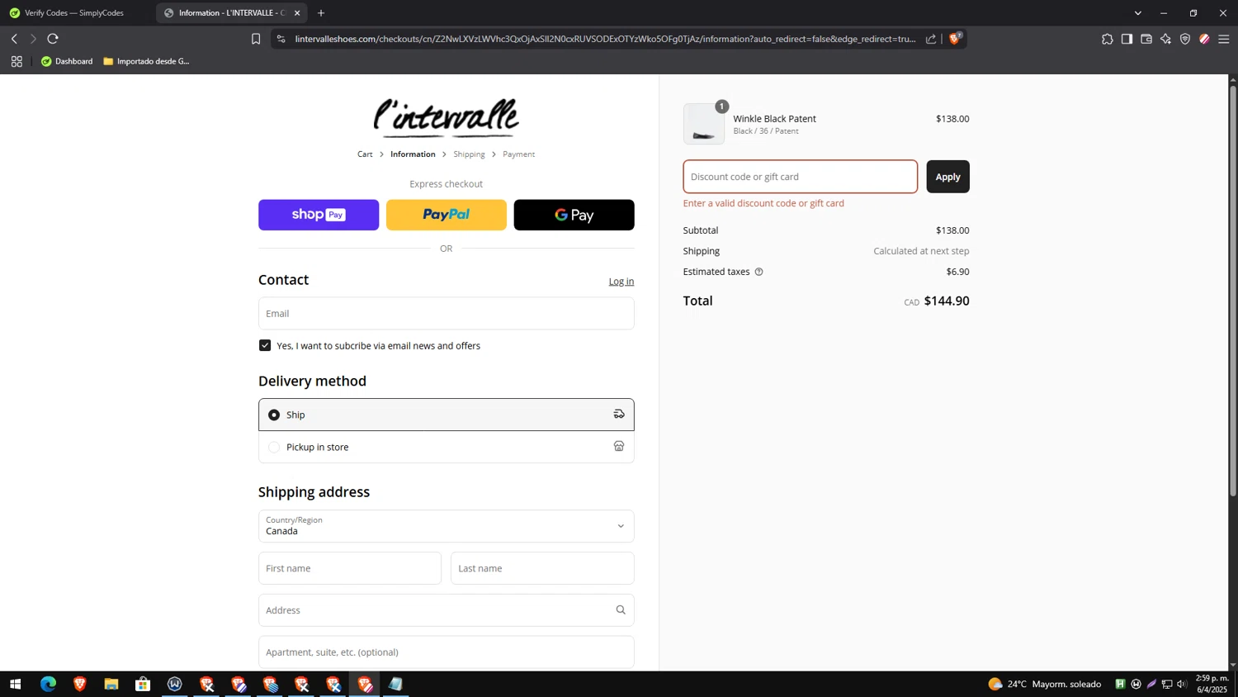Click the Address input field

447,610
